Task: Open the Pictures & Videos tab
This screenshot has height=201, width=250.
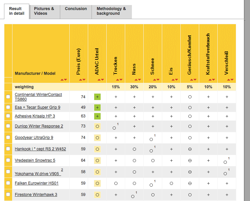Action: coord(45,12)
